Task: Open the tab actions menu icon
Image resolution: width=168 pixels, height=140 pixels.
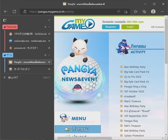Action: [x=5, y=20]
